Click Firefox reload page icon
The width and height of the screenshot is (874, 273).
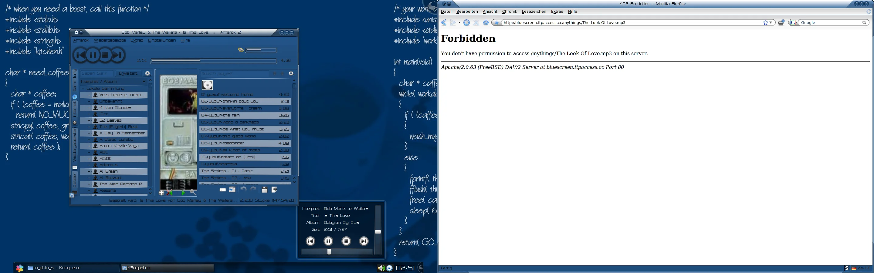coord(466,23)
